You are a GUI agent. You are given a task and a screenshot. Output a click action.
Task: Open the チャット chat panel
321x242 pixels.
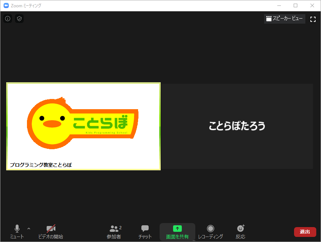coord(145,232)
